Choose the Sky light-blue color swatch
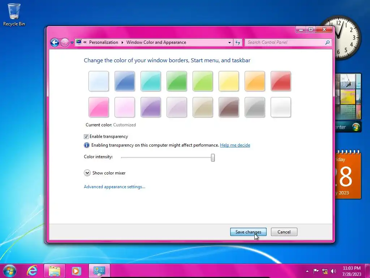This screenshot has width=370, height=278. pyautogui.click(x=99, y=81)
